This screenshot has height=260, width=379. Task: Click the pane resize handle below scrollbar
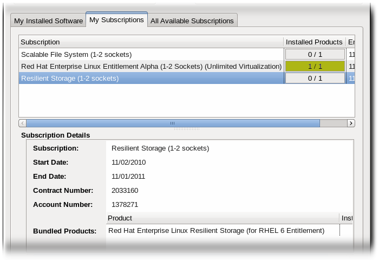point(187,129)
